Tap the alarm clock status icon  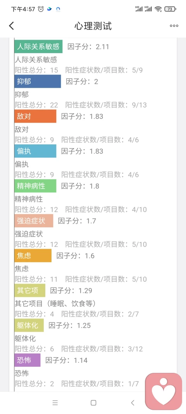click(41, 9)
